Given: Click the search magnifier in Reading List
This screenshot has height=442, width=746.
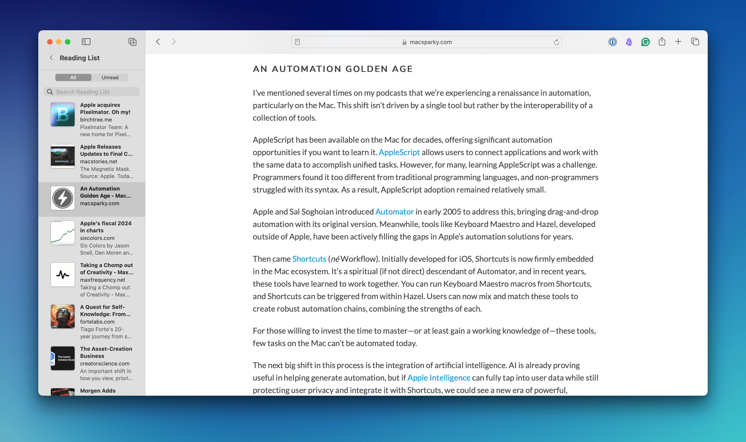Looking at the screenshot, I should click(50, 92).
